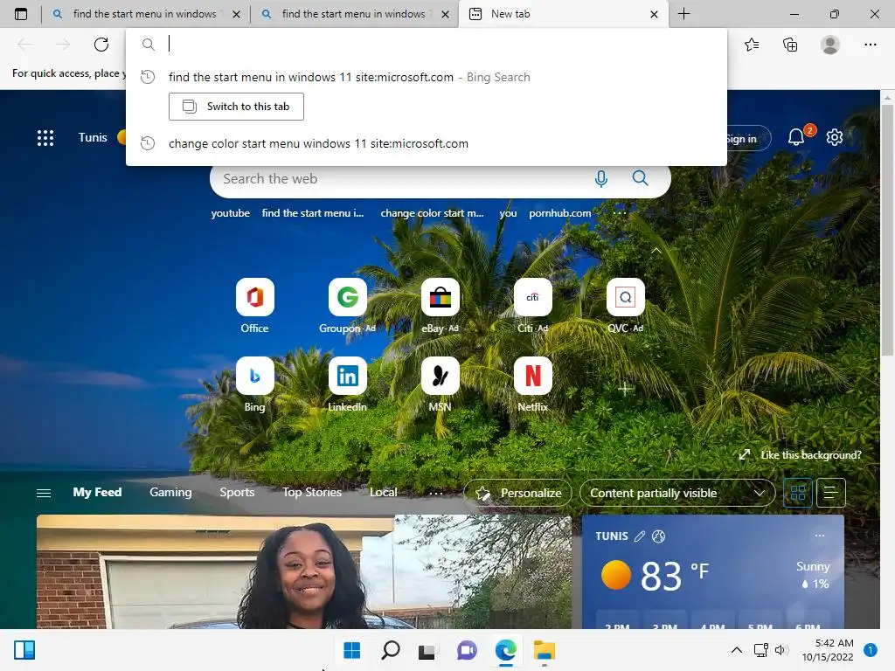This screenshot has height=671, width=895.
Task: Open weather map icon beside Tunis
Action: (x=658, y=536)
